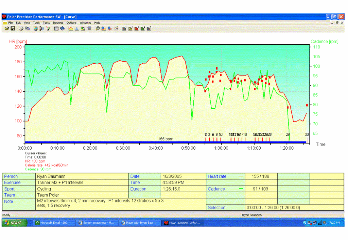348x240 pixels.
Task: Click the toolbar icon with signal waves
Action: pos(41,28)
